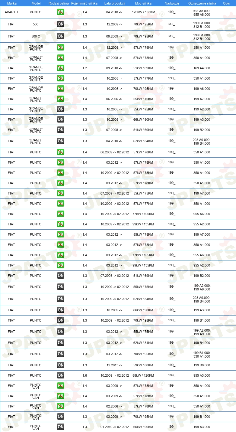
Task: Click PB icon in Punto 03.2012 77kW / 105KM row
Action: point(61,255)
